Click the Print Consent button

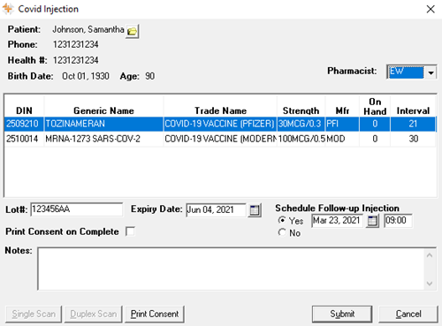155,314
